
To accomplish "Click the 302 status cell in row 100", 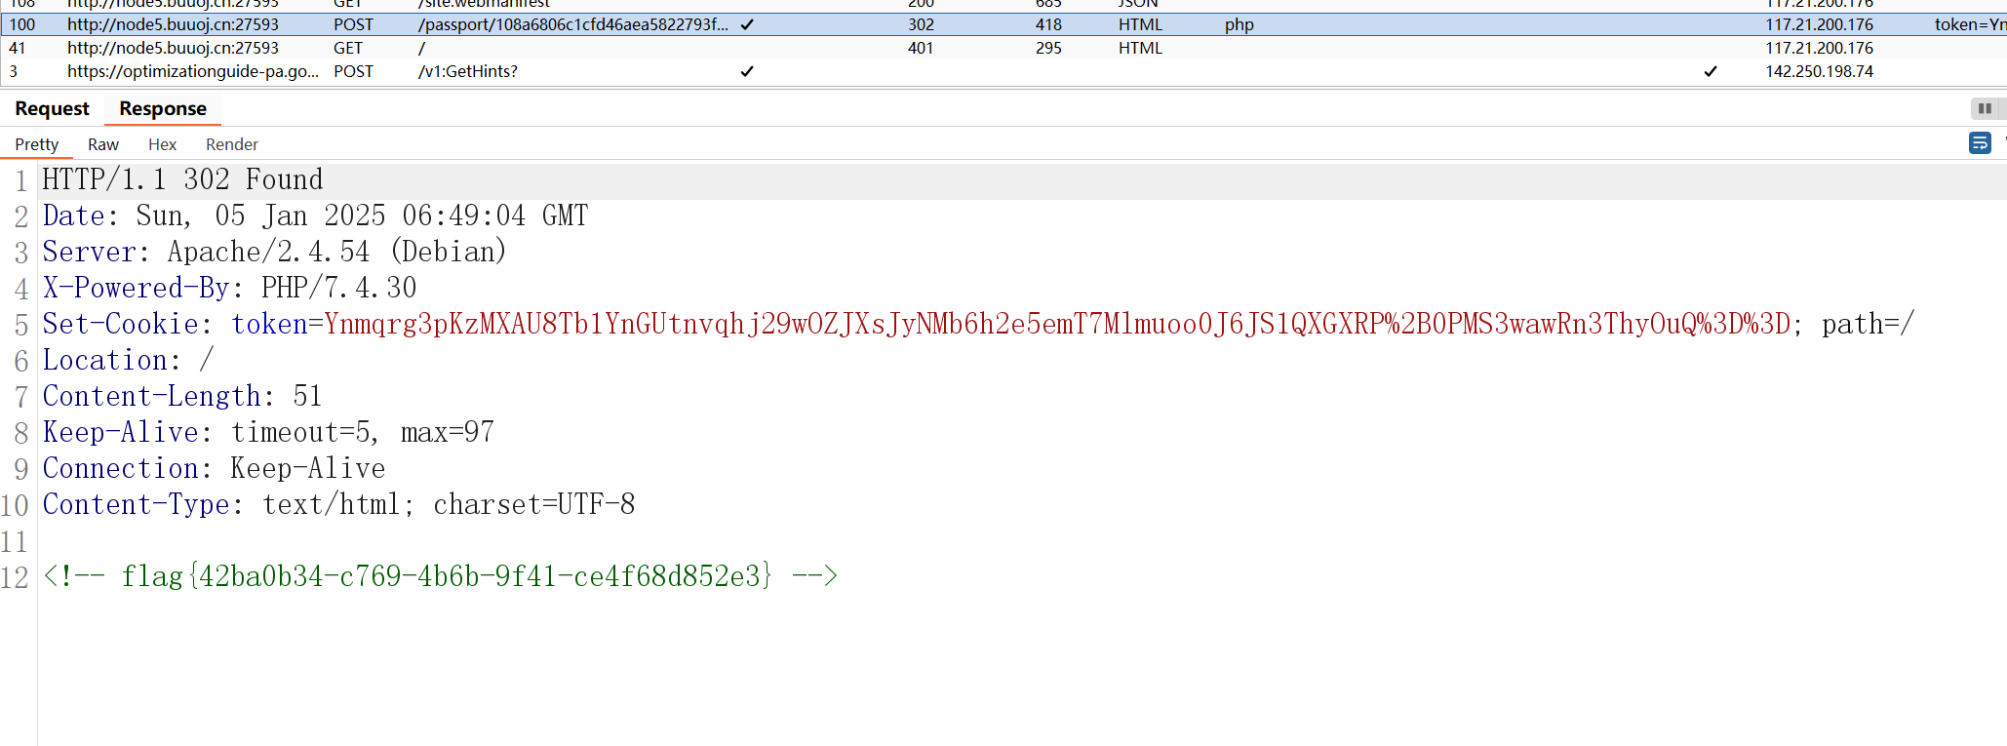I will [x=921, y=24].
